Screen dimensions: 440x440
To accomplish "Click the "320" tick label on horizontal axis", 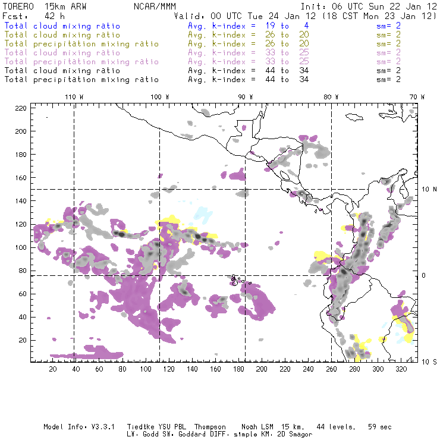I will (x=401, y=369).
